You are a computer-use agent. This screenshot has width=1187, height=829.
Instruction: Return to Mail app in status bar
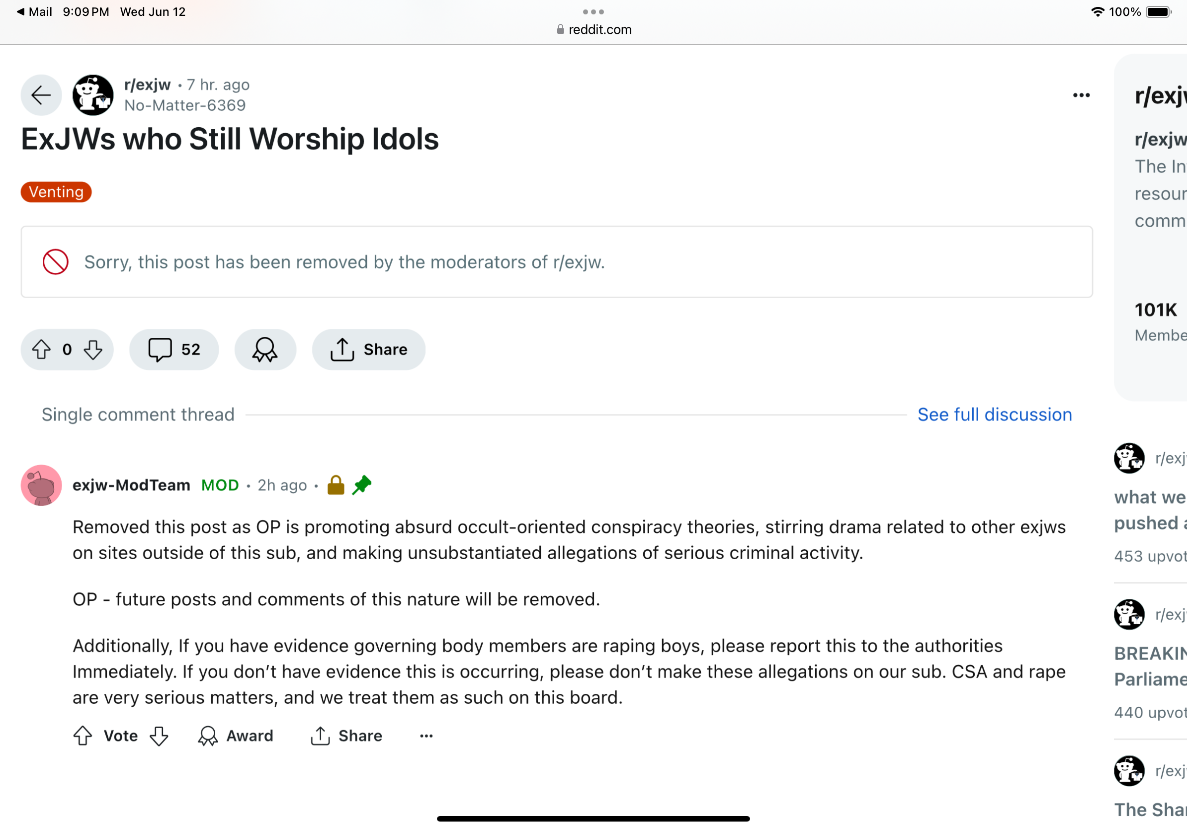(34, 11)
